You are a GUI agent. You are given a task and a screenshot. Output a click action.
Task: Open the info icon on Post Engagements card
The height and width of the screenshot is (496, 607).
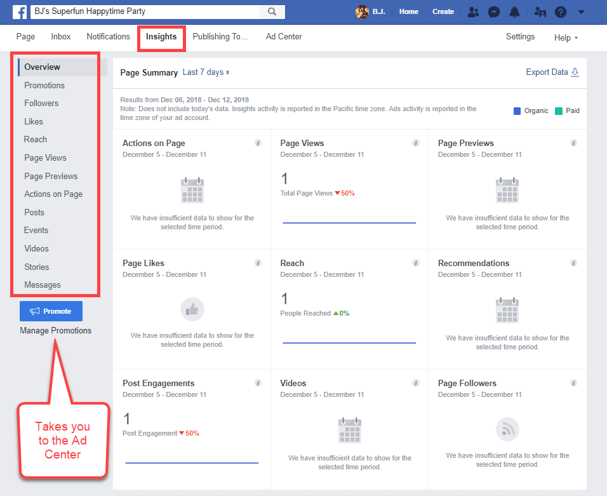tap(258, 383)
